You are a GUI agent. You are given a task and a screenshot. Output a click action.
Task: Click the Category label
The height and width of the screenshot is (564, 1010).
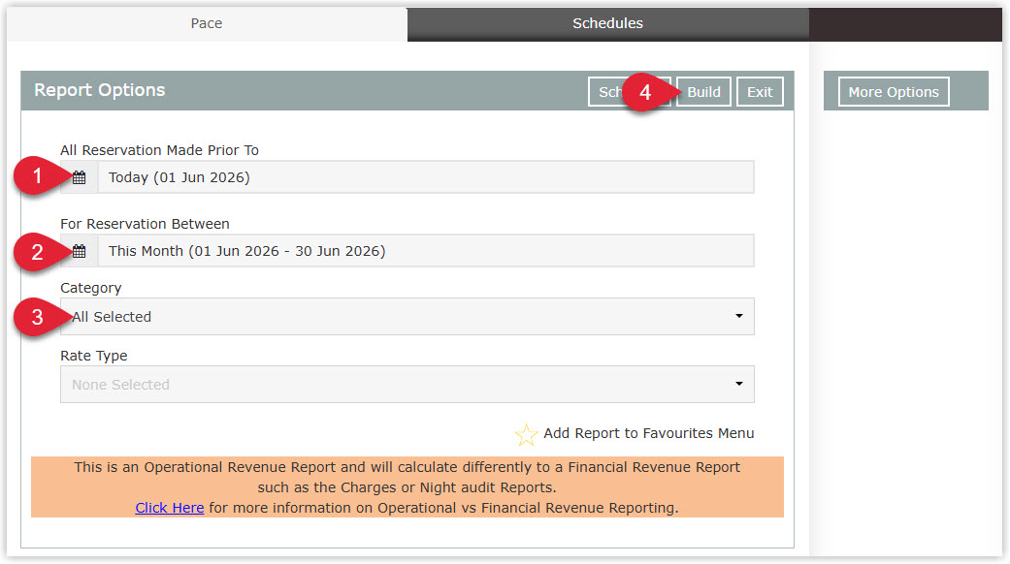click(x=91, y=288)
